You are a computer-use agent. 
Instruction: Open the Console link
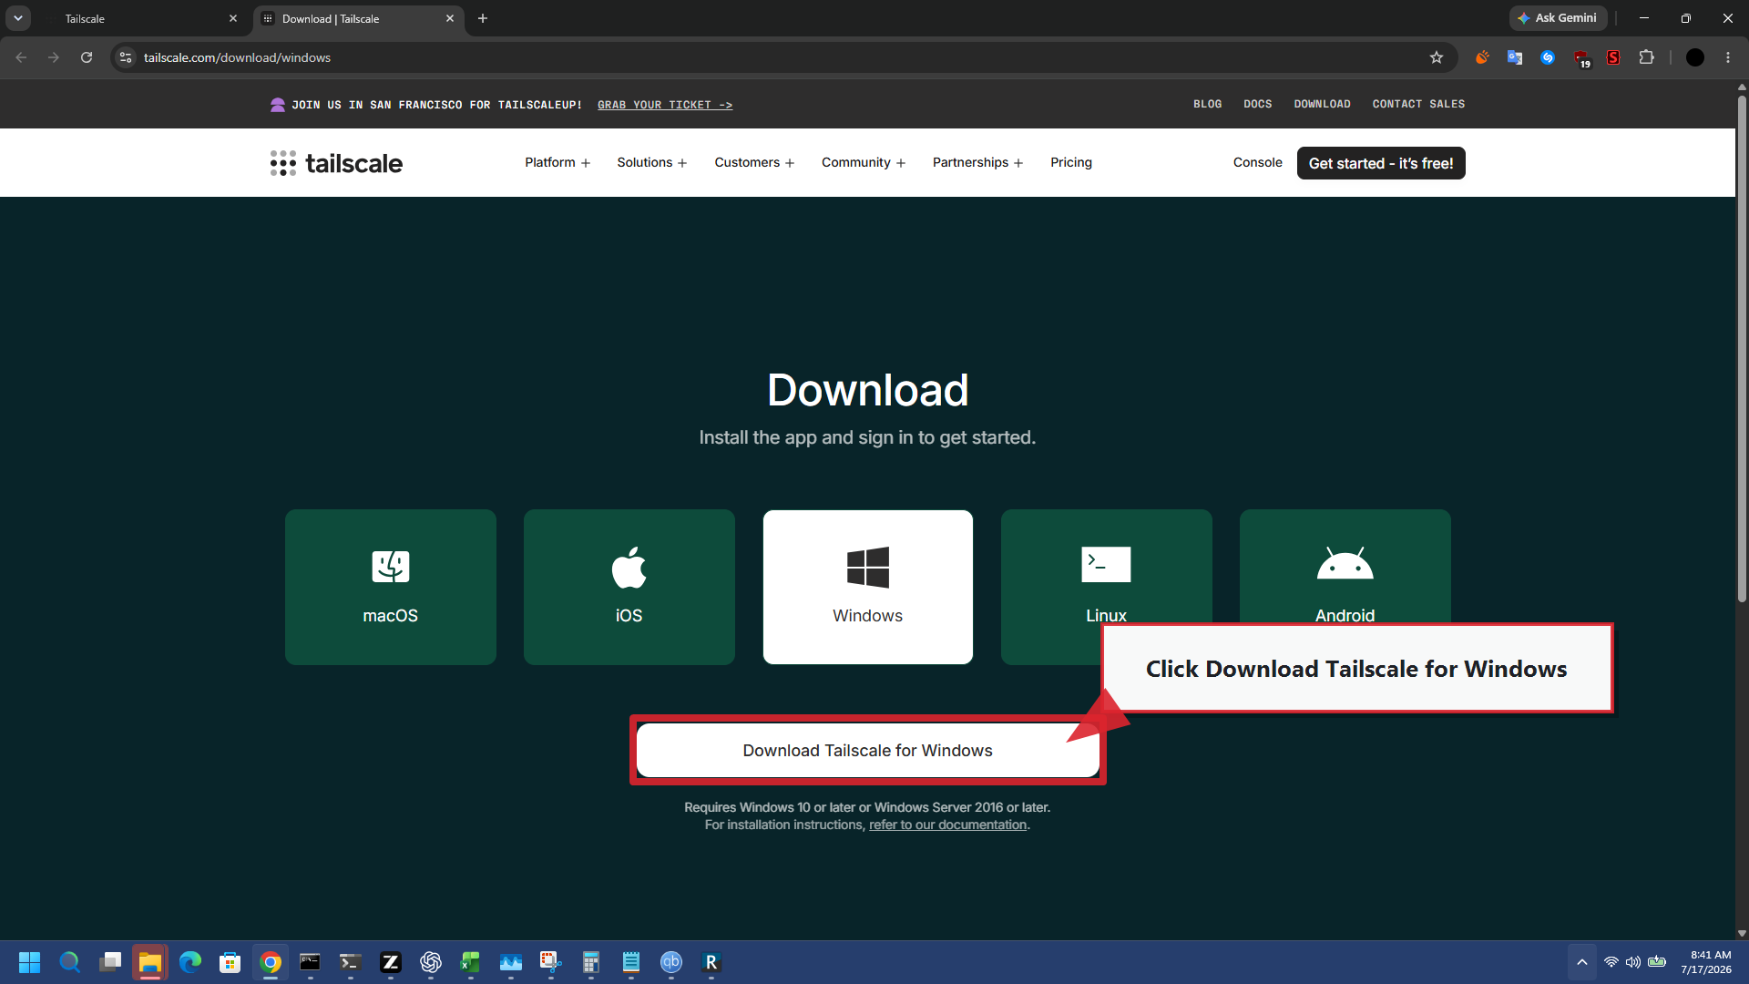(1258, 162)
